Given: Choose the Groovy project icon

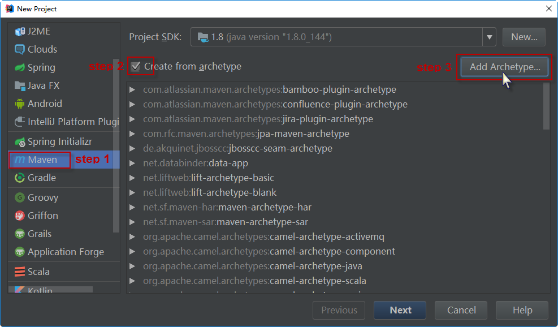Looking at the screenshot, I should pyautogui.click(x=20, y=197).
